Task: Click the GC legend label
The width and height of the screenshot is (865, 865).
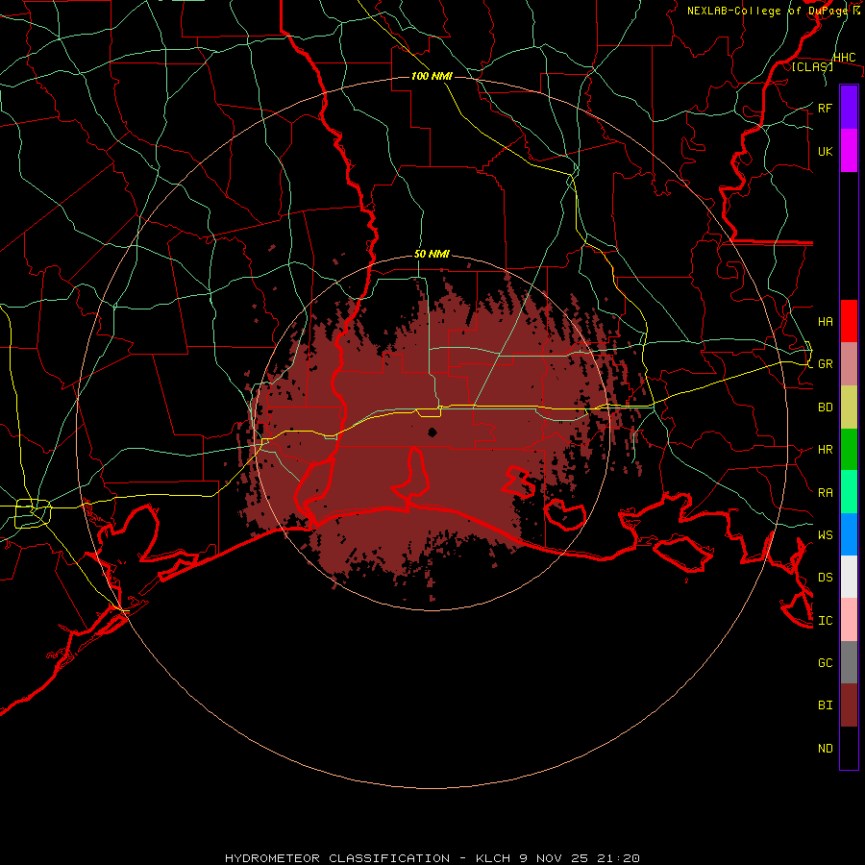Action: (825, 662)
